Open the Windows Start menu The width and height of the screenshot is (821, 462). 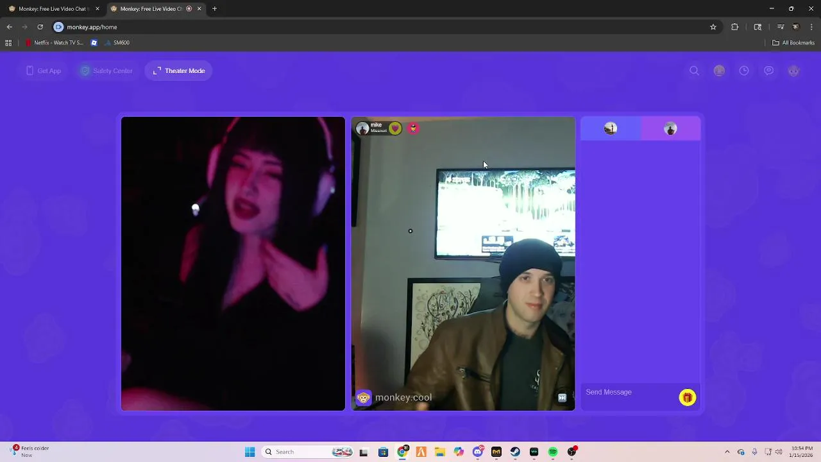(250, 452)
